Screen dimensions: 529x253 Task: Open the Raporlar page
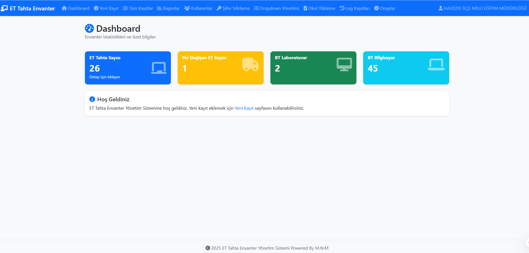point(169,8)
